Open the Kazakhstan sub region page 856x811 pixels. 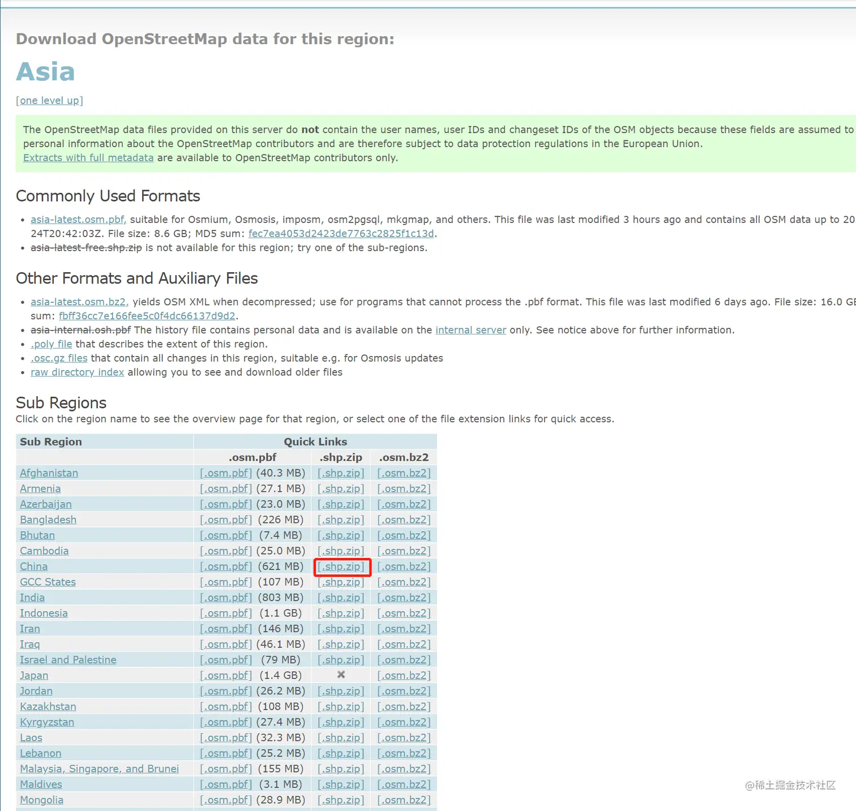pos(48,706)
